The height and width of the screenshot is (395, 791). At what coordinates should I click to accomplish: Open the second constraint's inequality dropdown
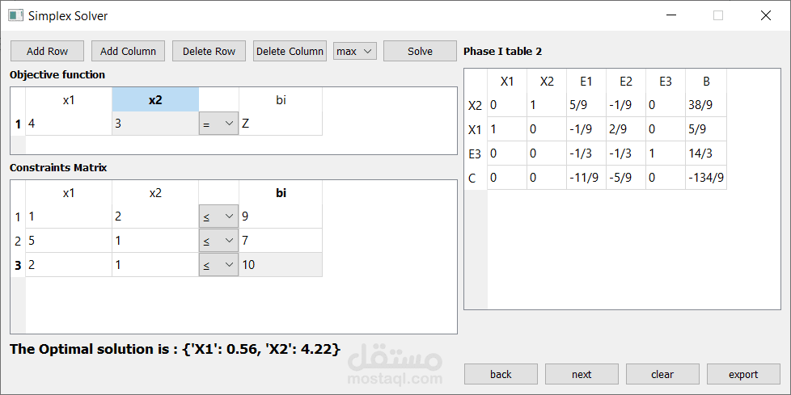pyautogui.click(x=218, y=241)
